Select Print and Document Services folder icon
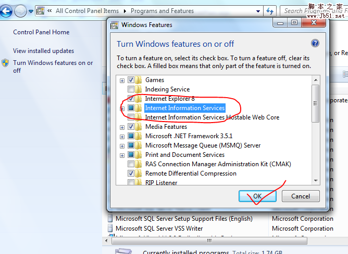Screen dimensions: 348x254 [138, 154]
